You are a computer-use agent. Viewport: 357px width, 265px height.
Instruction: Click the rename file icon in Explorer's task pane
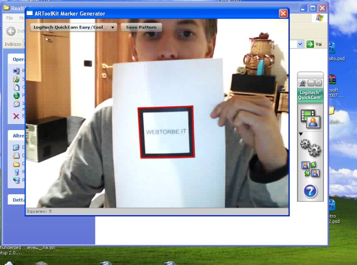[16, 71]
